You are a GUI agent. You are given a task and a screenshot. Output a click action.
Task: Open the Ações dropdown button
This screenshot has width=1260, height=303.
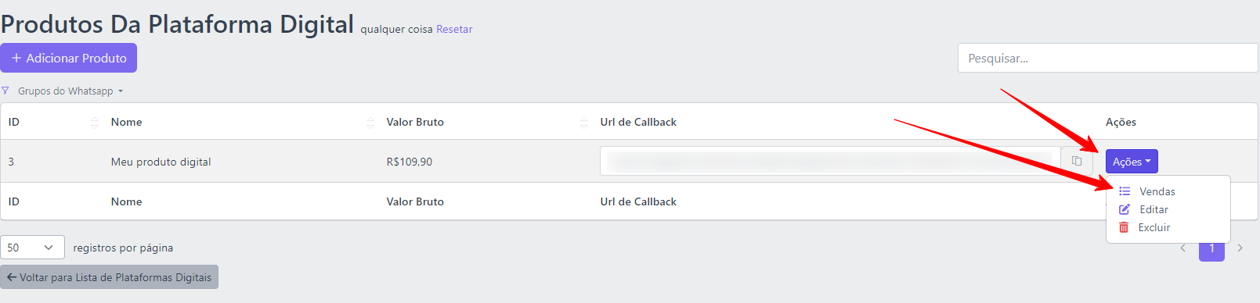coord(1132,162)
